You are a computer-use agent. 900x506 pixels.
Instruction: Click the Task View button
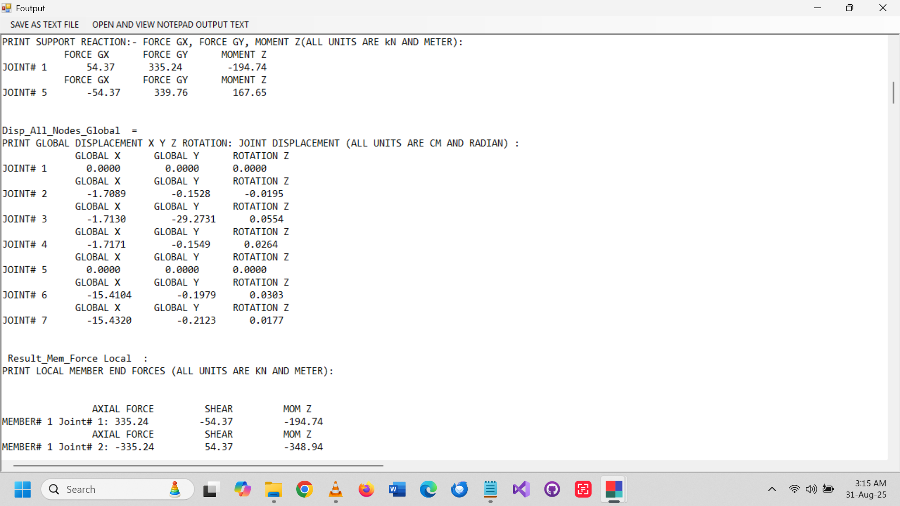coord(211,489)
